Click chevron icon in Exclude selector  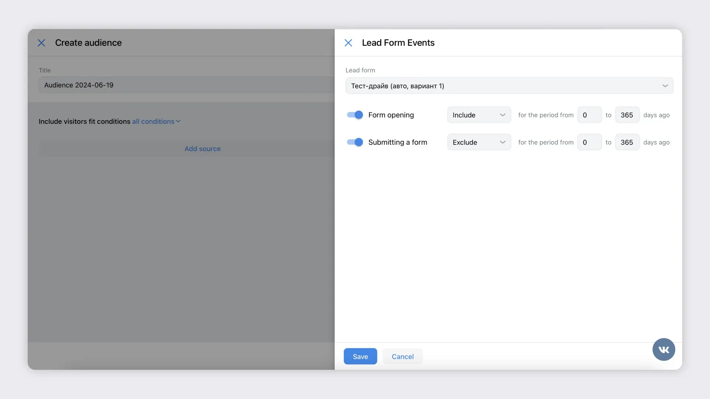pyautogui.click(x=503, y=142)
